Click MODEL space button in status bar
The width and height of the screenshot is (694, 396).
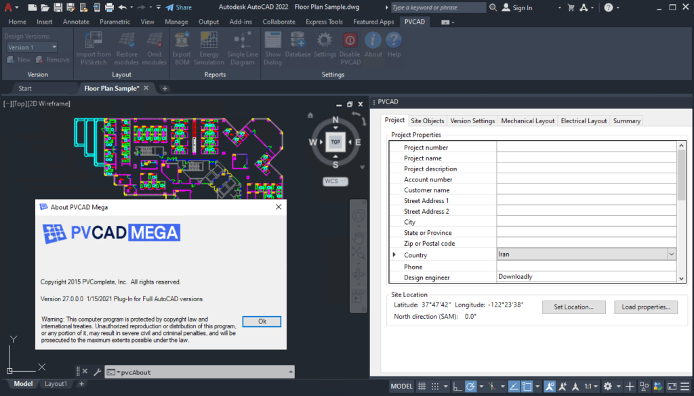401,387
